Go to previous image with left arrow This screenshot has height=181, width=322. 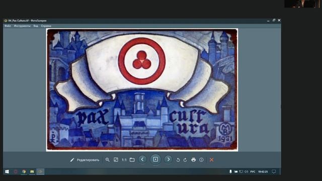pos(142,159)
